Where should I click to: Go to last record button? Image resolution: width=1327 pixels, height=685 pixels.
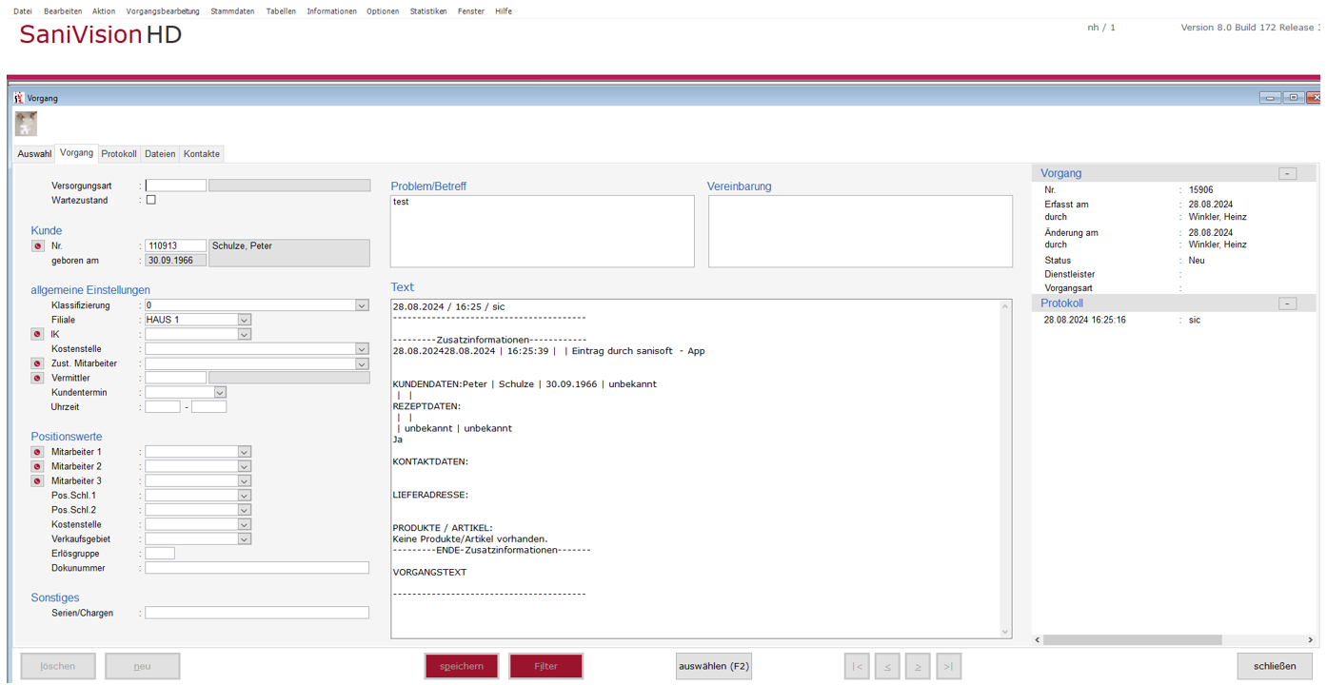948,666
